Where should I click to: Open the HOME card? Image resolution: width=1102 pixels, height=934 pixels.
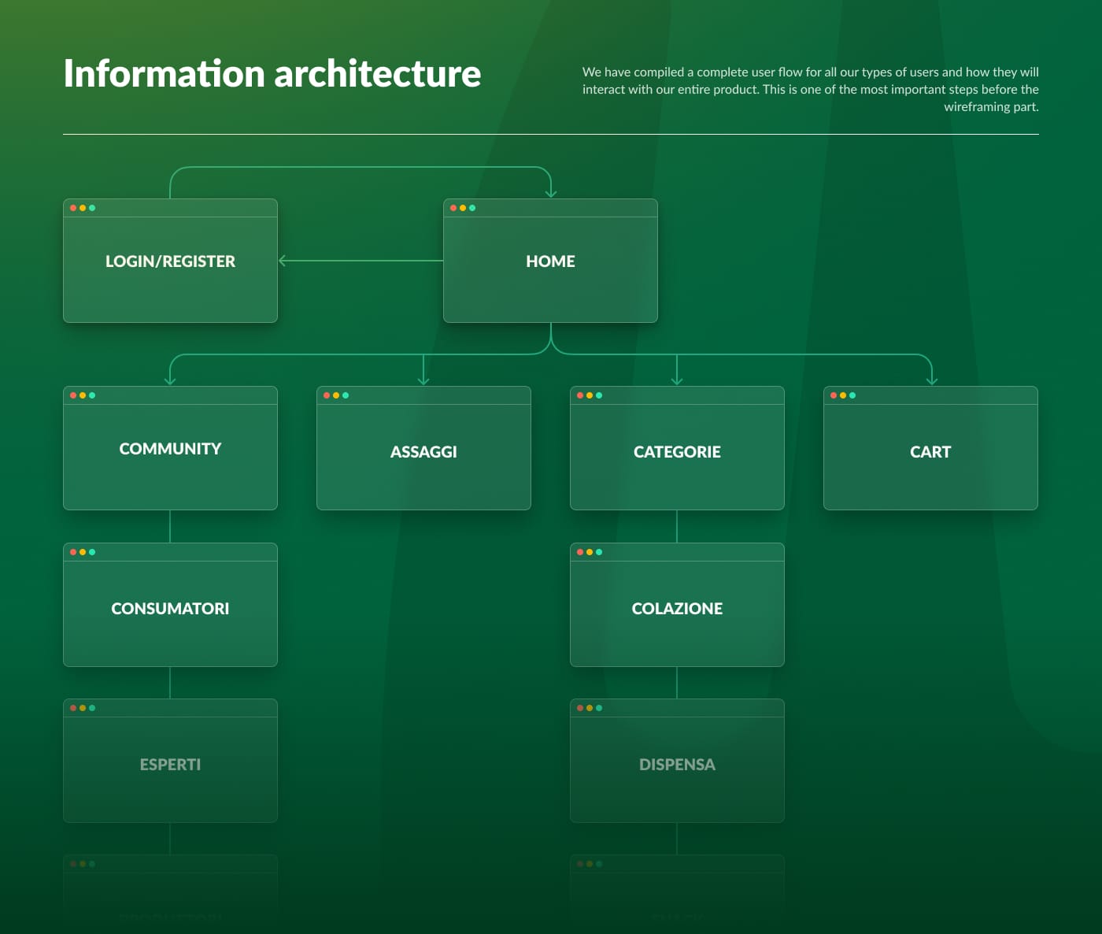[x=550, y=261]
